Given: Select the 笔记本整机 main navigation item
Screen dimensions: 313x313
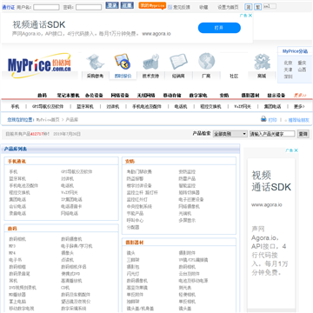Looking at the screenshot, I should [x=68, y=96].
